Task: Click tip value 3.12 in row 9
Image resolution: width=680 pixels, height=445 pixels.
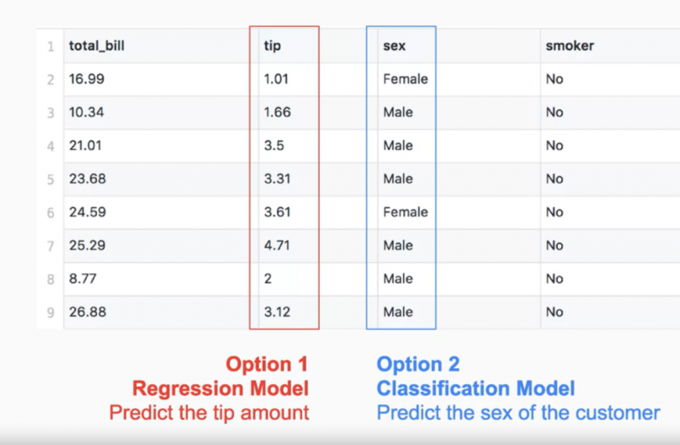Action: [x=277, y=312]
